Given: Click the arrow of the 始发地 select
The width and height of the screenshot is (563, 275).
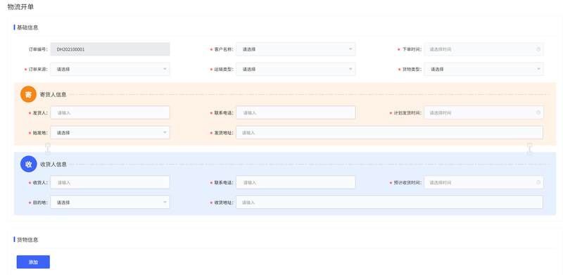Looking at the screenshot, I should point(165,132).
